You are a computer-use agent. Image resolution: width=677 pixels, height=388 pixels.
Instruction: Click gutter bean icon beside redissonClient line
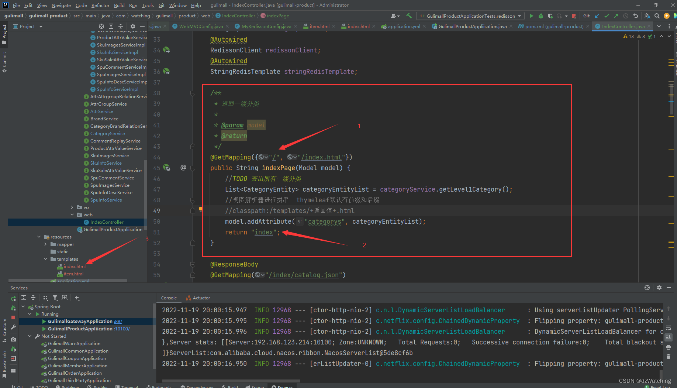(167, 50)
